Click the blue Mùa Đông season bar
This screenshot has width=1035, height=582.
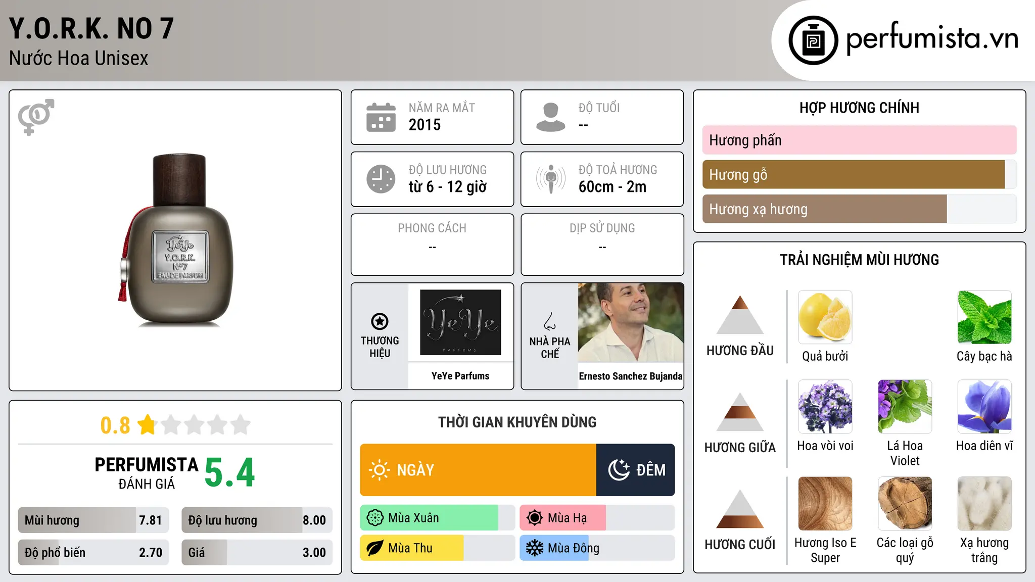[554, 548]
